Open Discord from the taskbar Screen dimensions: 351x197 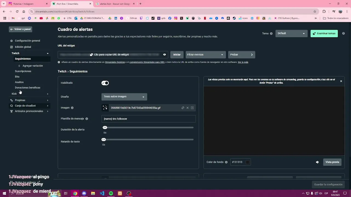[x=84, y=193]
